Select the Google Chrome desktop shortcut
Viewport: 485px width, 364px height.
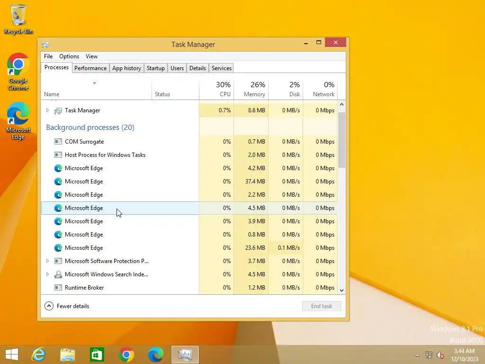(18, 72)
